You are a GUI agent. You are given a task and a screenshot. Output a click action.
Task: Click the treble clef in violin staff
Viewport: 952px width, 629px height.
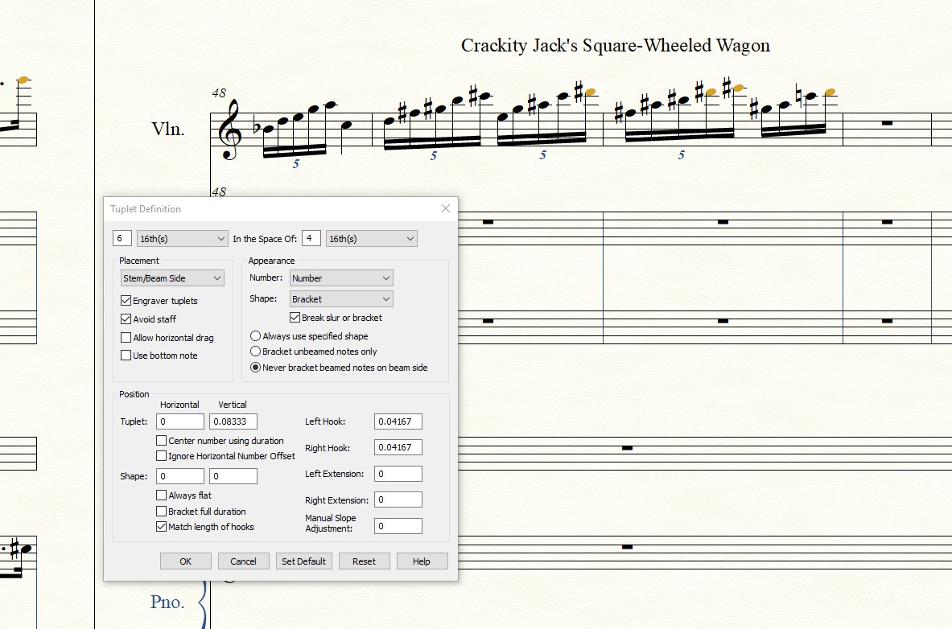click(231, 130)
